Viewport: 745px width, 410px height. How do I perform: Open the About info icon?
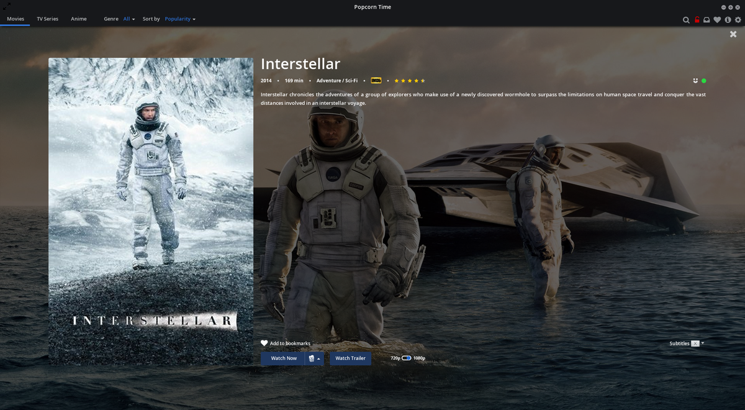[728, 20]
